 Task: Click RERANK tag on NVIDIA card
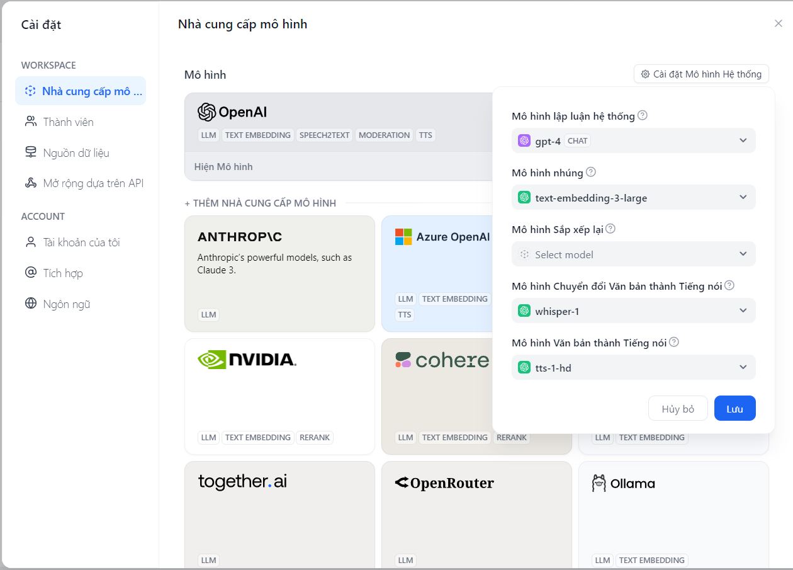click(x=315, y=437)
